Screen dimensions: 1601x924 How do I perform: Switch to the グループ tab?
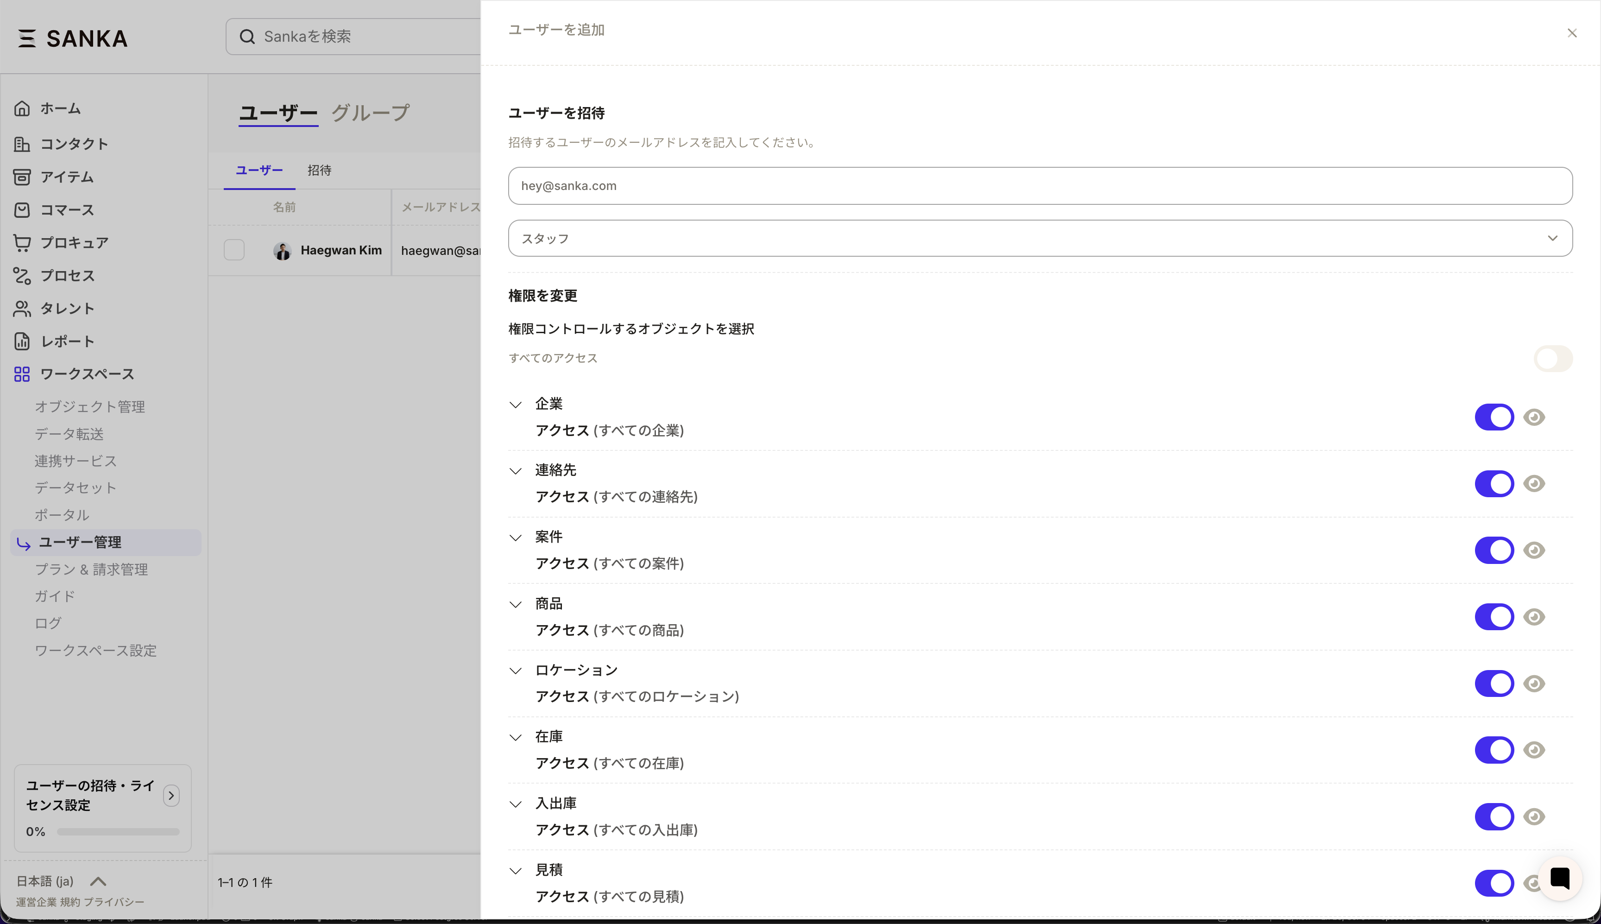click(371, 113)
